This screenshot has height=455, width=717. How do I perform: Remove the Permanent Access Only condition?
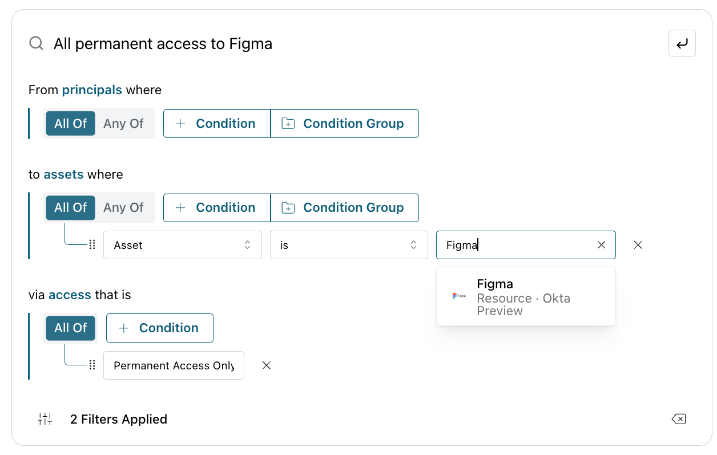coord(266,365)
